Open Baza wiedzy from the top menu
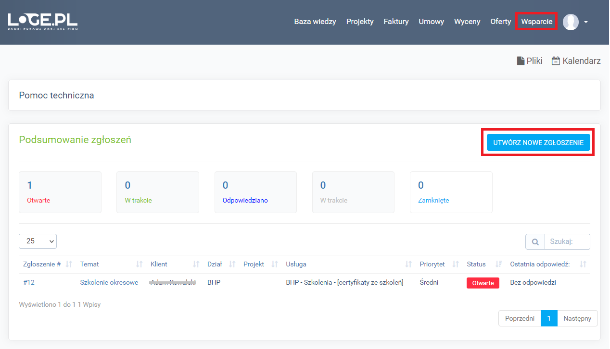 pyautogui.click(x=315, y=22)
